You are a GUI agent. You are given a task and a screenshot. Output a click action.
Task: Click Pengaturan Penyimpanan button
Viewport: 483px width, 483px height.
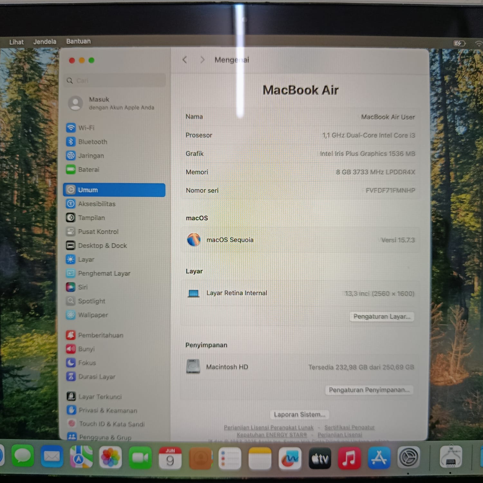pos(369,390)
